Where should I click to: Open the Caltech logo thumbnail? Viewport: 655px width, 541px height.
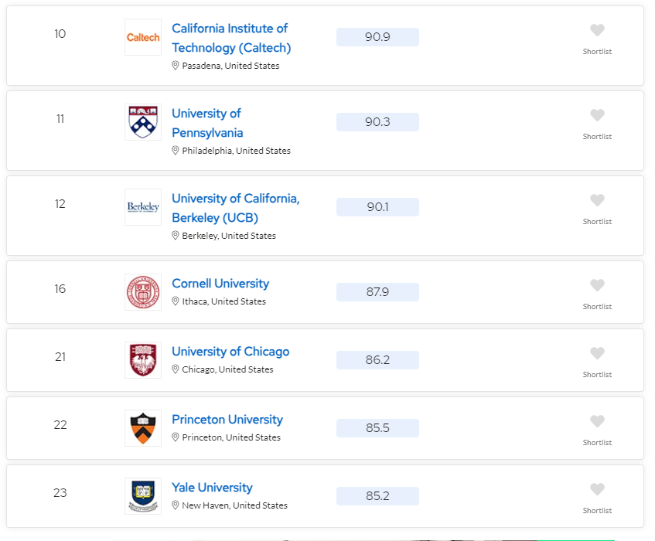[x=143, y=37]
